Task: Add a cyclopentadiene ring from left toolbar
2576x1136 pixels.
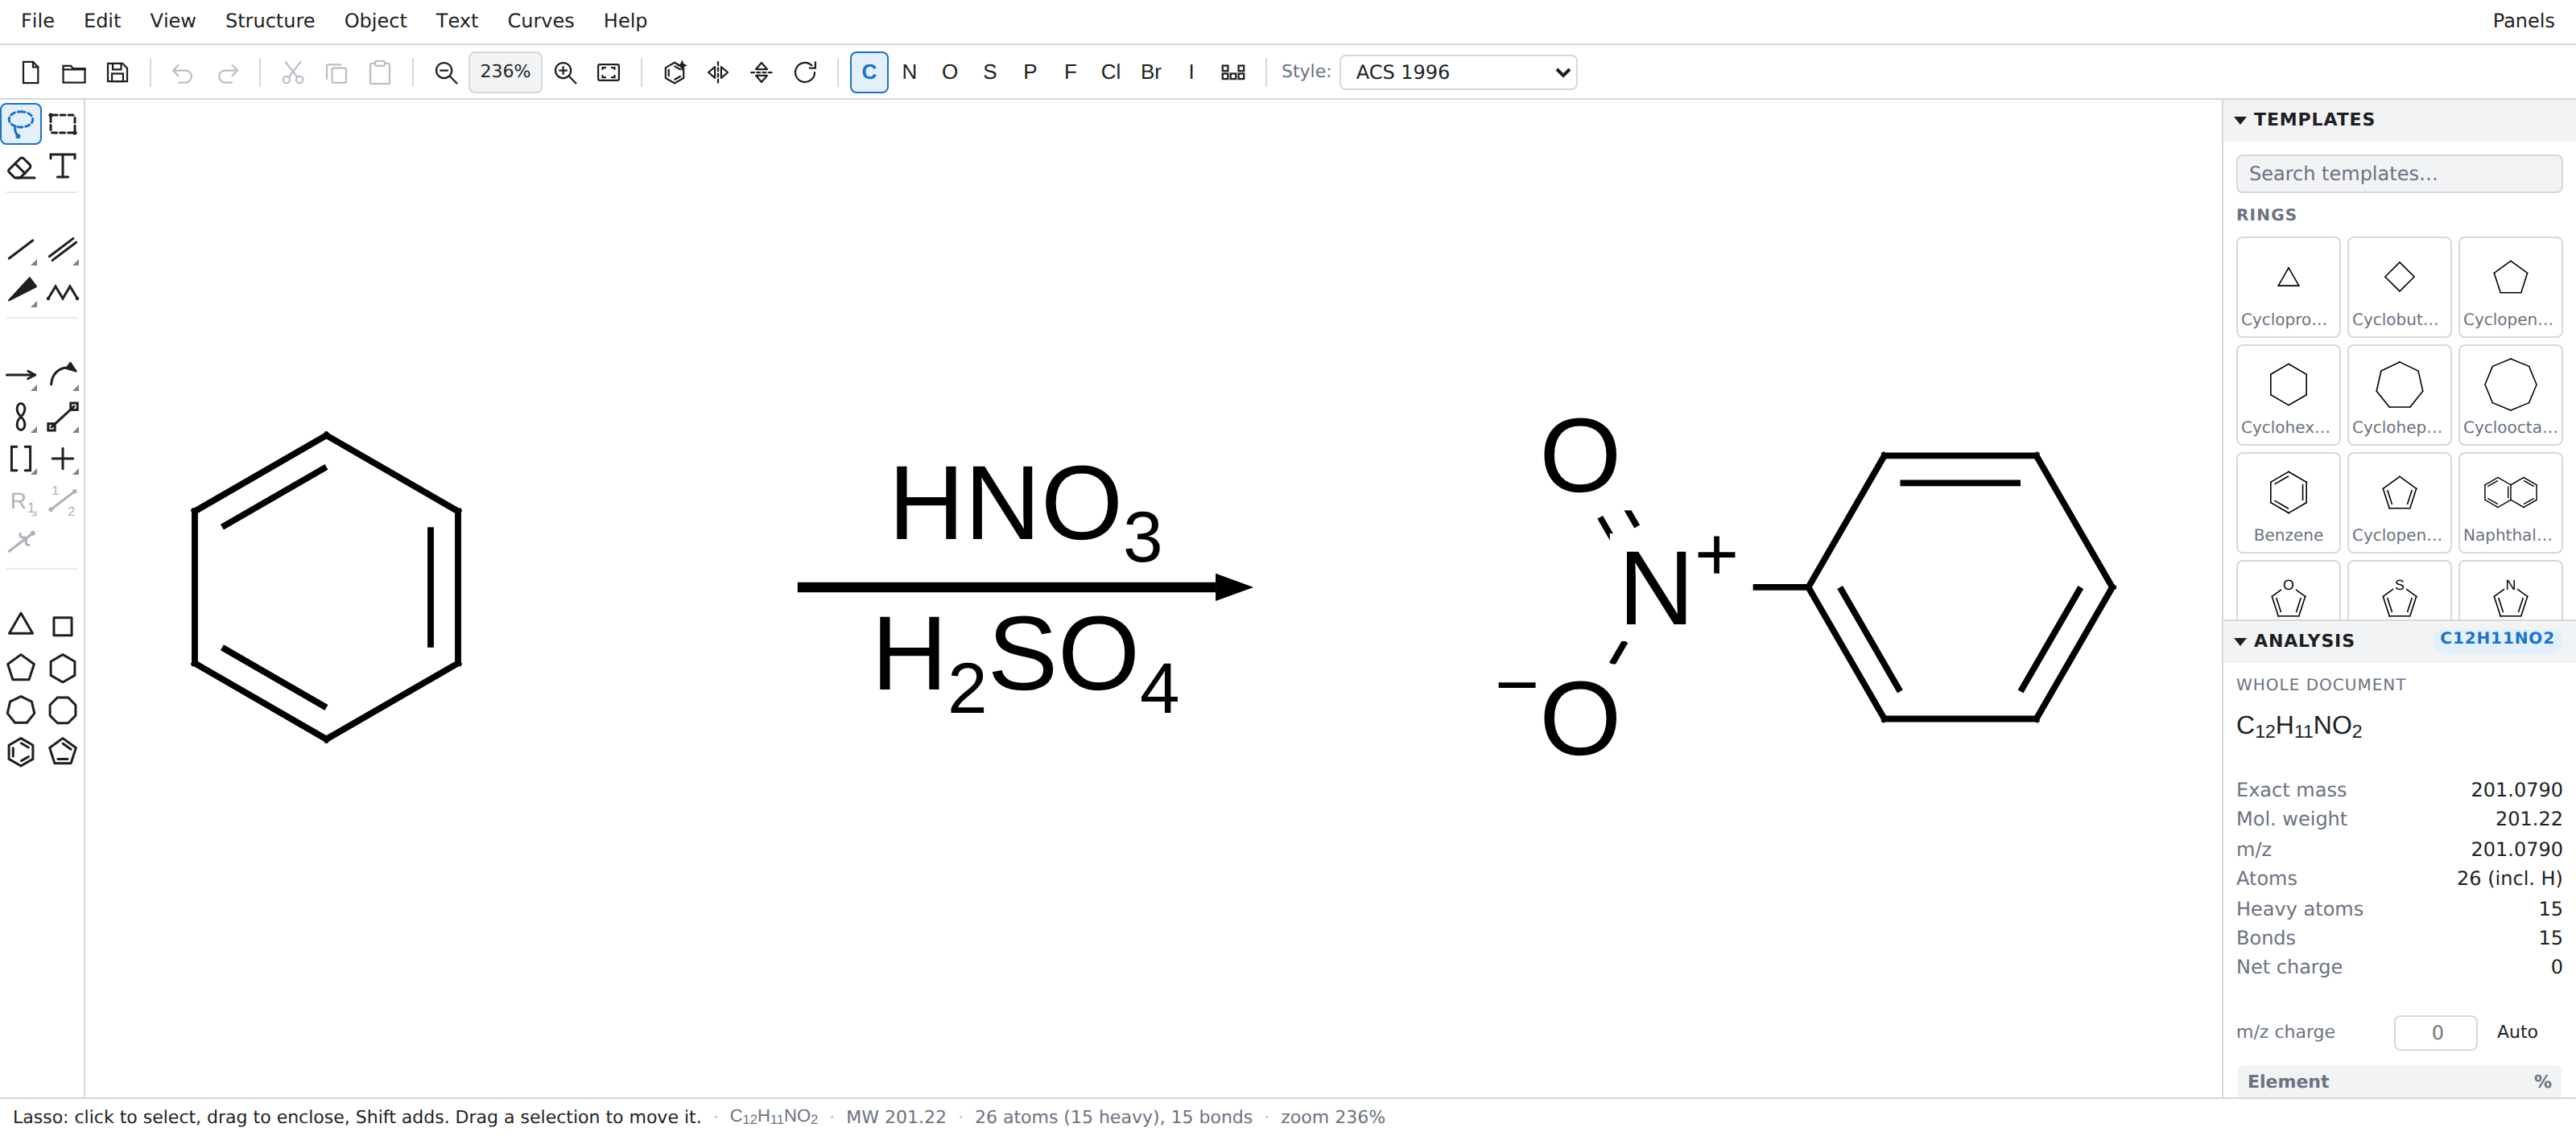Action: [x=63, y=752]
